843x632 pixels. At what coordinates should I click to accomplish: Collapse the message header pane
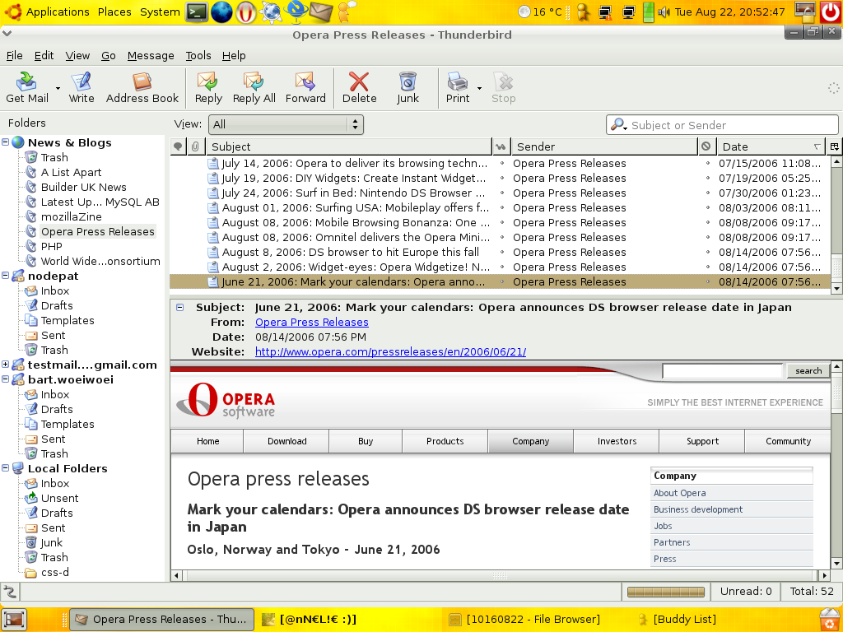point(180,308)
